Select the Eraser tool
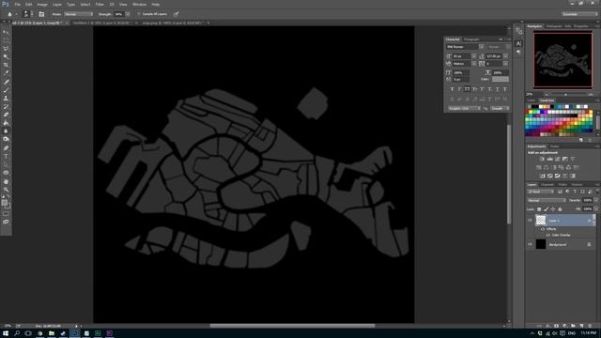Image resolution: width=601 pixels, height=338 pixels. 6,115
